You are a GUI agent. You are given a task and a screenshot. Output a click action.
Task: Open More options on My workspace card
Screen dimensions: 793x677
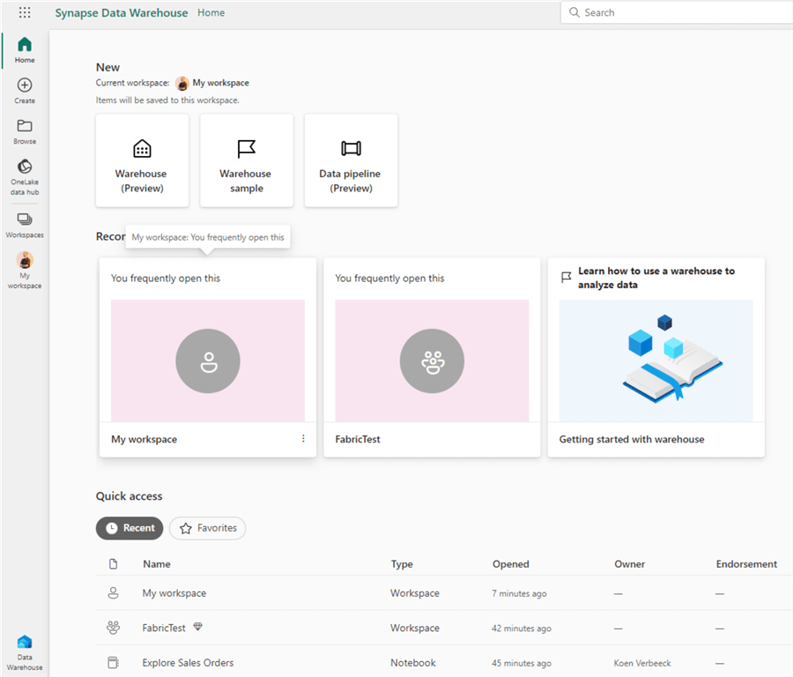tap(303, 438)
